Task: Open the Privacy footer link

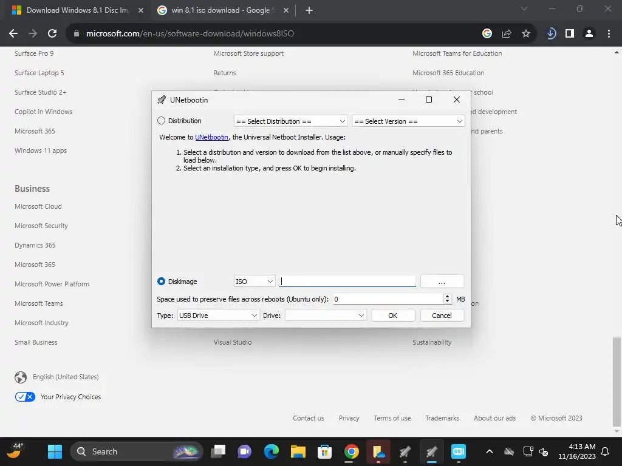Action: (x=349, y=418)
